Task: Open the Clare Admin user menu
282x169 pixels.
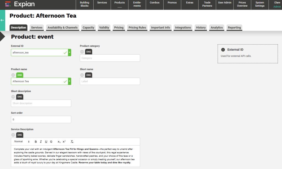Action: (x=276, y=5)
